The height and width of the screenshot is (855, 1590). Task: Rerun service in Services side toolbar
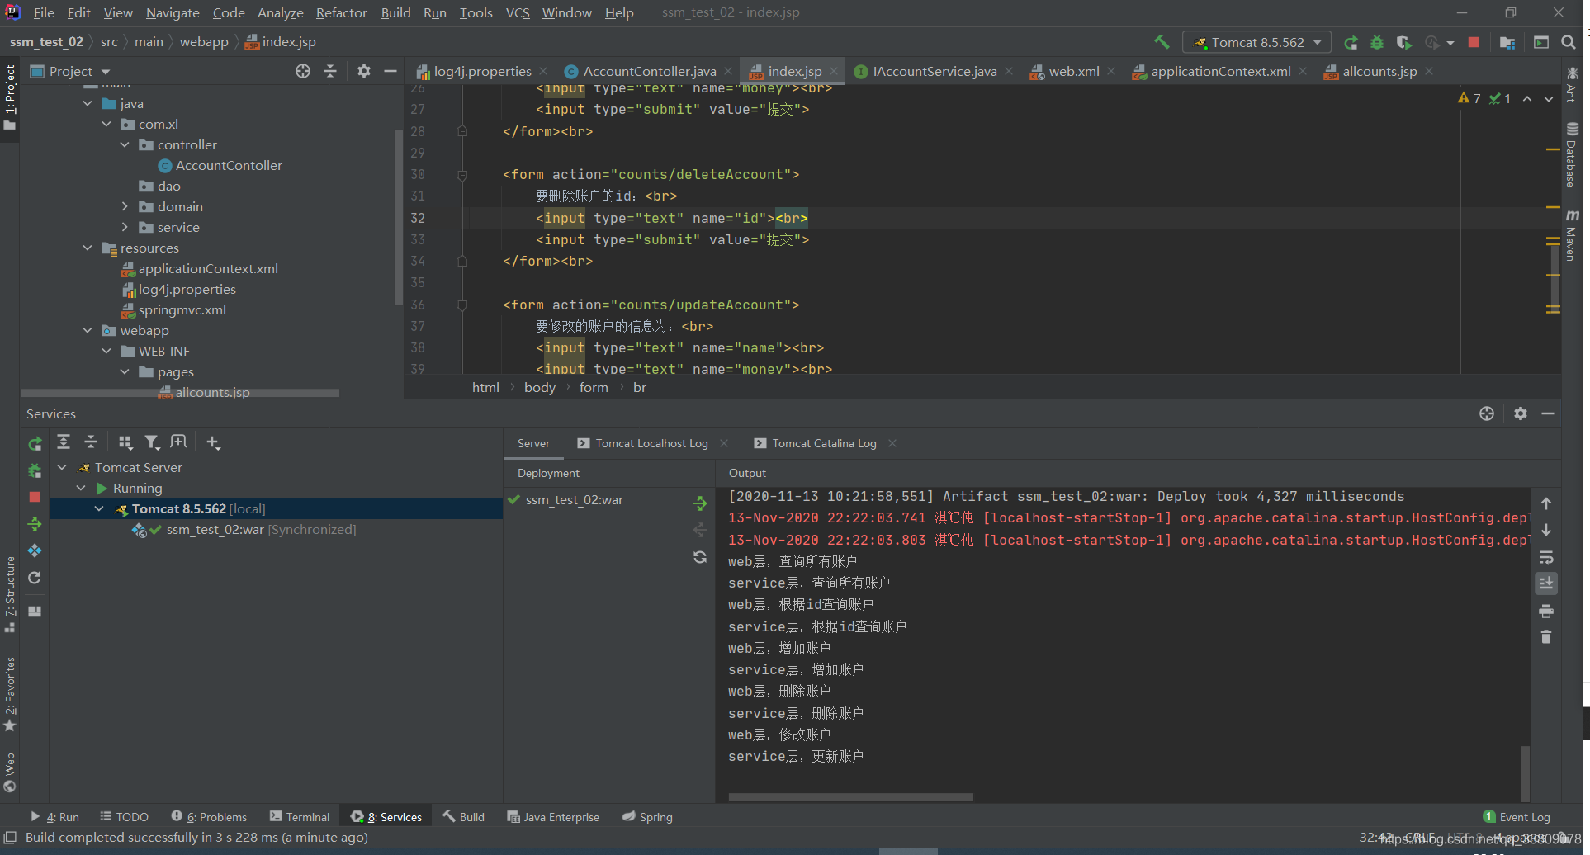[35, 444]
